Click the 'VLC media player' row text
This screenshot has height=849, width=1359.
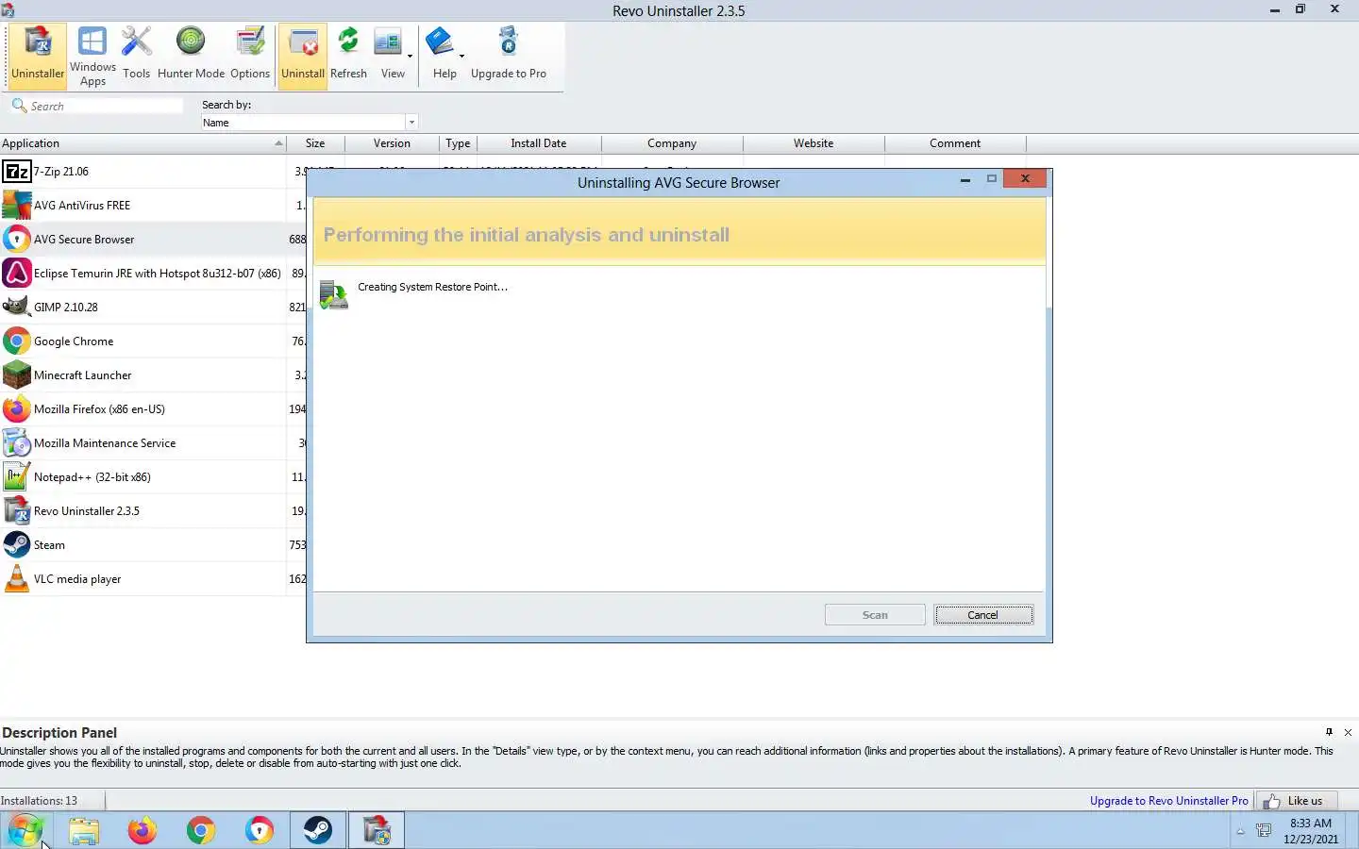pyautogui.click(x=77, y=579)
